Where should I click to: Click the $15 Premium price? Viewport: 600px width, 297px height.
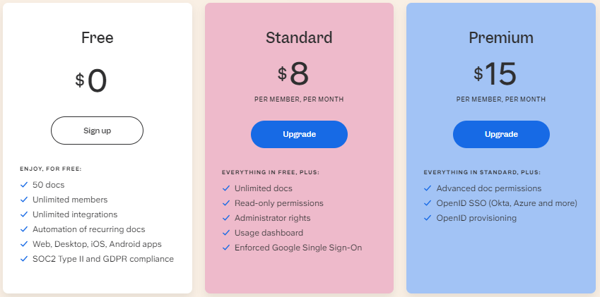click(495, 74)
